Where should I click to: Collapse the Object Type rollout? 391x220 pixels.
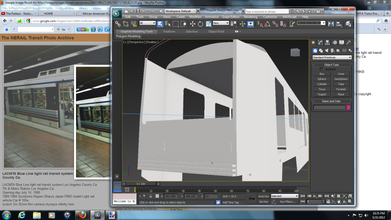tap(331, 65)
